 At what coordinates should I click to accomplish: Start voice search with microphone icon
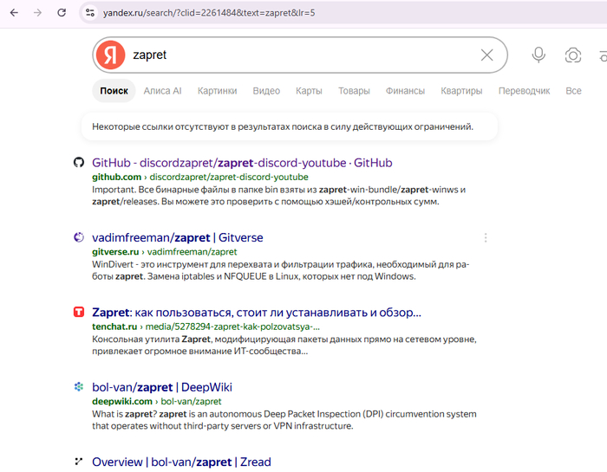pos(538,55)
